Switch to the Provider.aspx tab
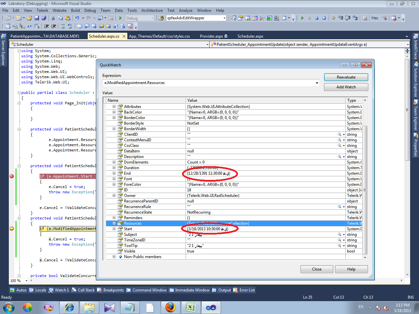 tap(211, 36)
